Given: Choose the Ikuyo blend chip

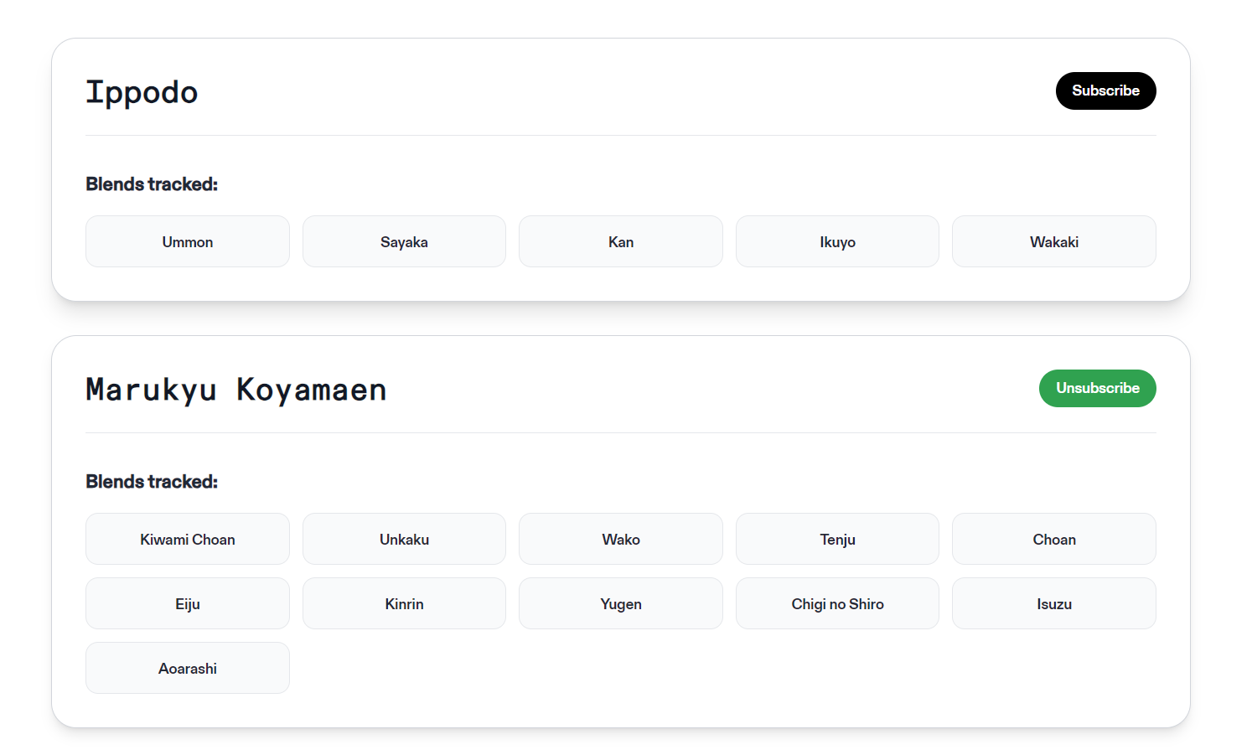Looking at the screenshot, I should click(837, 241).
